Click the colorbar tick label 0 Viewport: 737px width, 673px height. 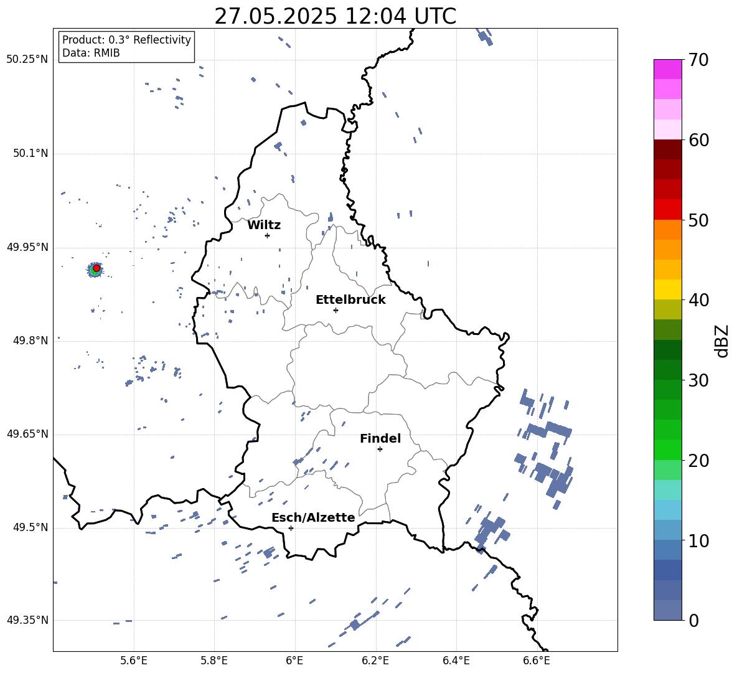pos(693,620)
